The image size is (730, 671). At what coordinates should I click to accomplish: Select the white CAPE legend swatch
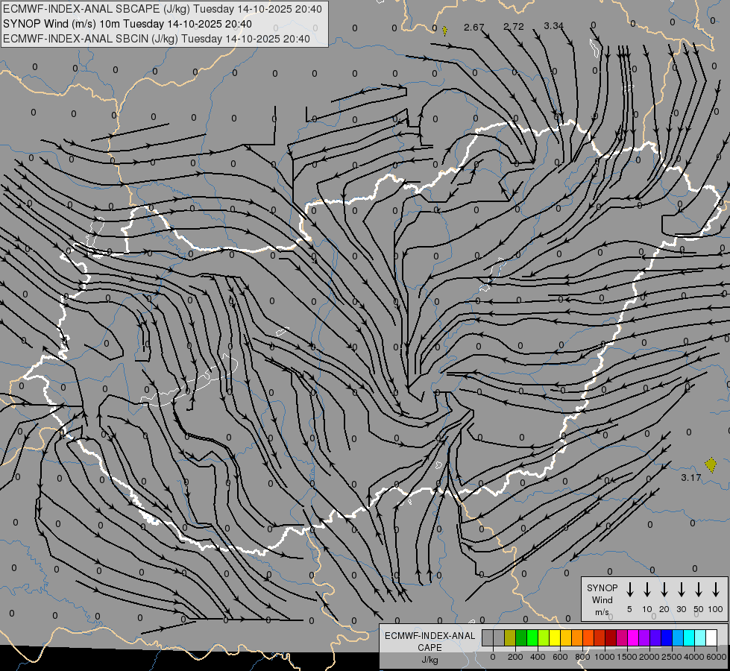pos(711,637)
